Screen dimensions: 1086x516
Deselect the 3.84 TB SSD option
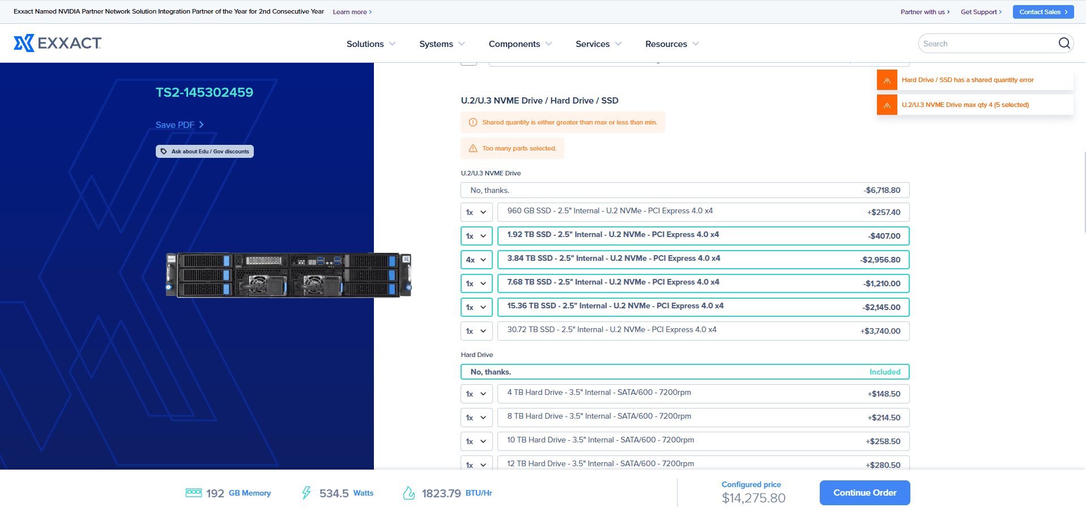click(x=703, y=260)
